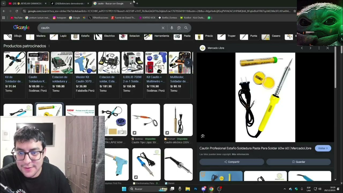
Task: Open the Instagram bookmark
Action: pyautogui.click(x=59, y=18)
